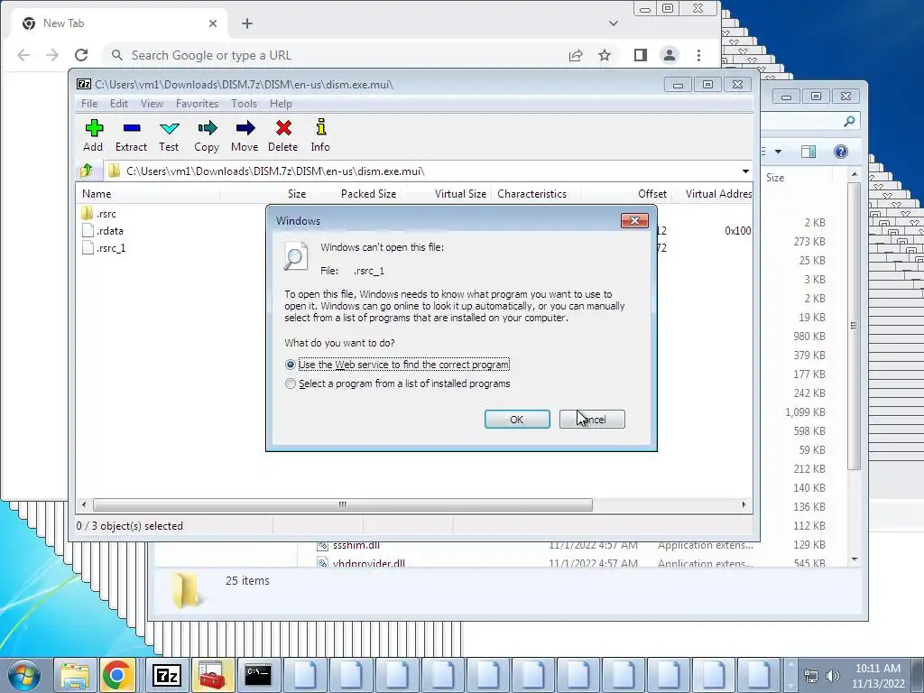Open the Info toolbar icon
The height and width of the screenshot is (693, 924).
point(320,135)
